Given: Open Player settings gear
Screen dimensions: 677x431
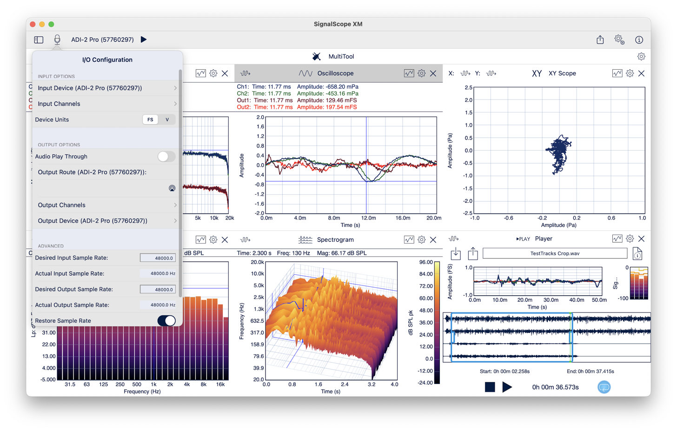Looking at the screenshot, I should [630, 239].
